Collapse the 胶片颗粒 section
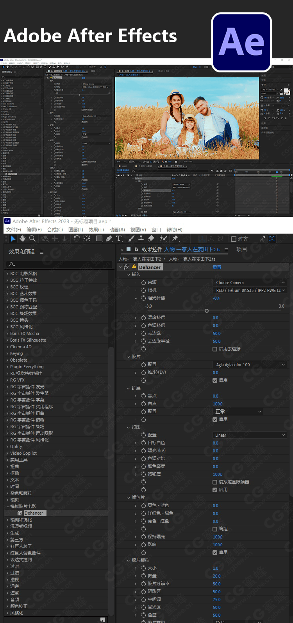 (x=128, y=560)
